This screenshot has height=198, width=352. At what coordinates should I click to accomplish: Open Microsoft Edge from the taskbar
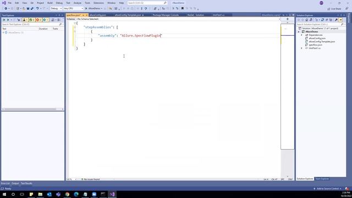click(76, 194)
